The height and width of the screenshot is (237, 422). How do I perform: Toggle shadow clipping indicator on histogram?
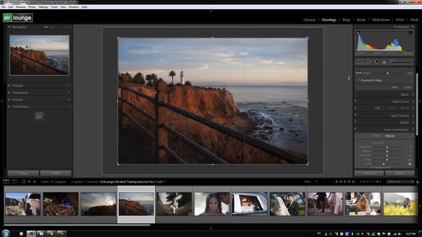[x=357, y=33]
